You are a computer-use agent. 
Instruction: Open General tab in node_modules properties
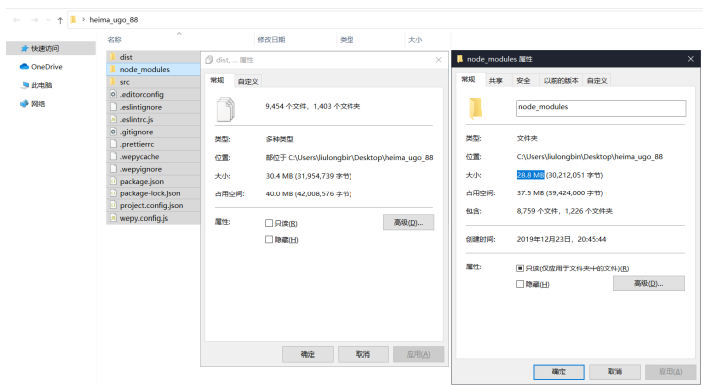(468, 79)
